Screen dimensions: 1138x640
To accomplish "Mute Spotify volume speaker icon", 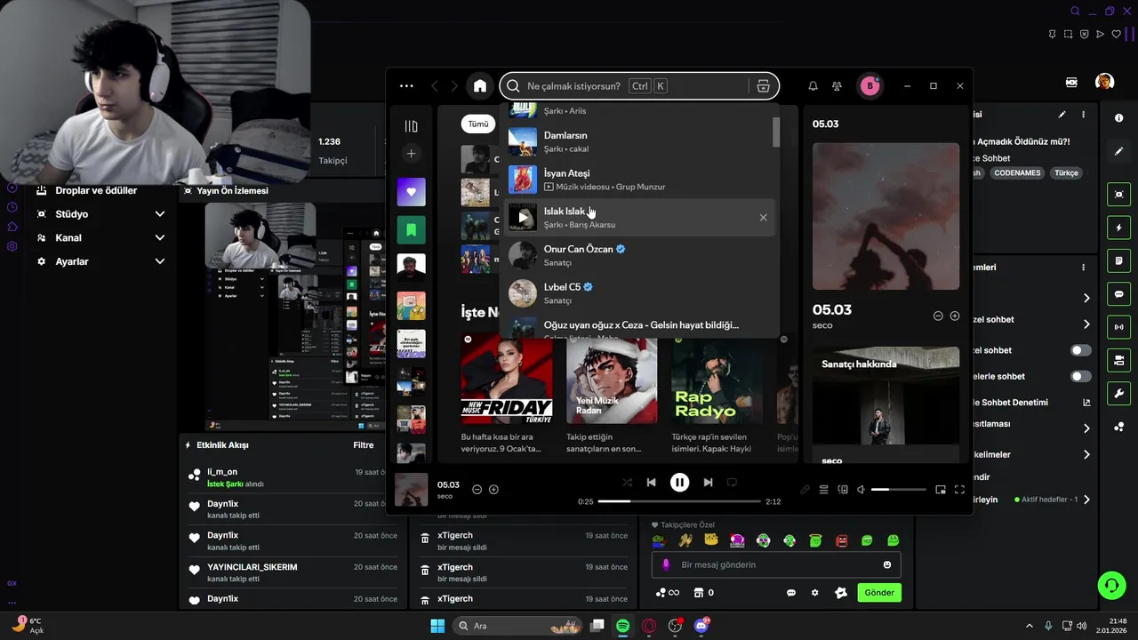I will pos(861,490).
